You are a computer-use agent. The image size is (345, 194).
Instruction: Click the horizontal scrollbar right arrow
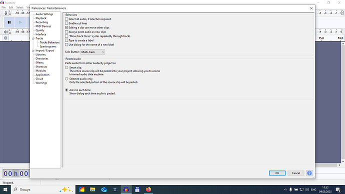coord(339,165)
